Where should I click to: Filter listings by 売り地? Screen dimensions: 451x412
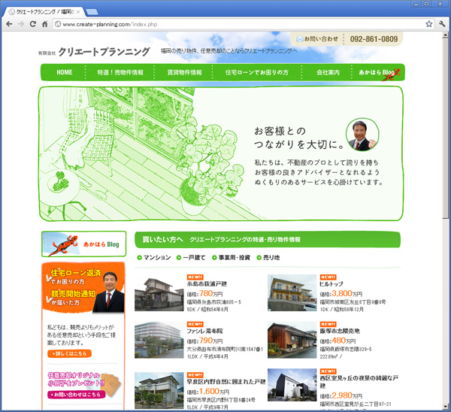pos(268,257)
